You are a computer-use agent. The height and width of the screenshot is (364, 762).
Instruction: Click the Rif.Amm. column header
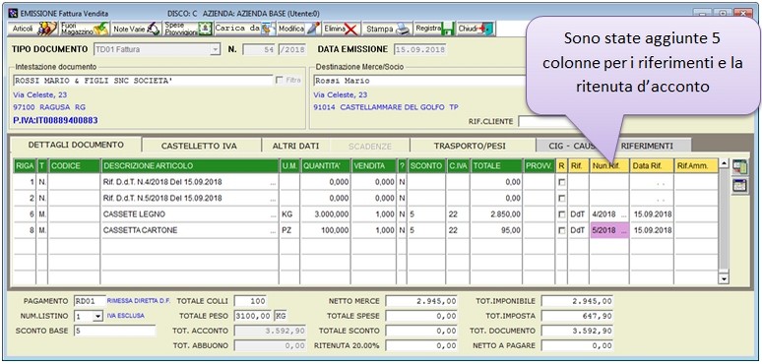696,166
